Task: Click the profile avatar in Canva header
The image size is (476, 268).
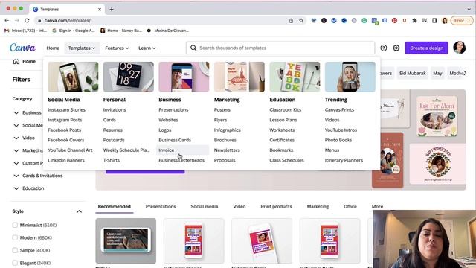Action: pos(460,48)
